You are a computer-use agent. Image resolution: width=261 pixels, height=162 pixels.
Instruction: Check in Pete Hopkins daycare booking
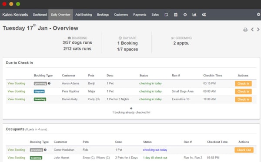[243, 91]
